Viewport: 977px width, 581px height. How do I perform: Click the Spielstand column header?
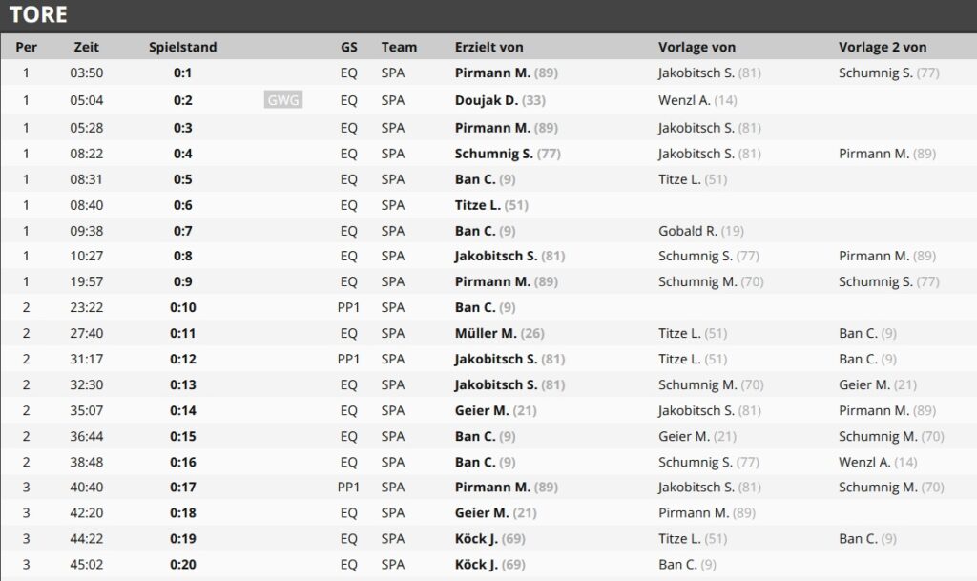click(x=182, y=47)
